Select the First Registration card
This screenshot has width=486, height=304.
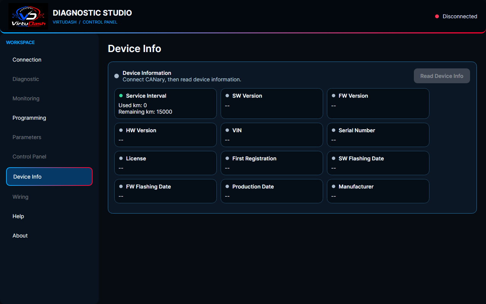[x=272, y=163]
